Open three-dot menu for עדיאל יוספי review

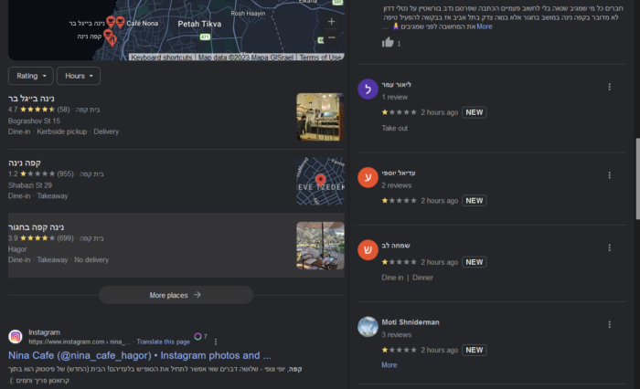point(610,175)
